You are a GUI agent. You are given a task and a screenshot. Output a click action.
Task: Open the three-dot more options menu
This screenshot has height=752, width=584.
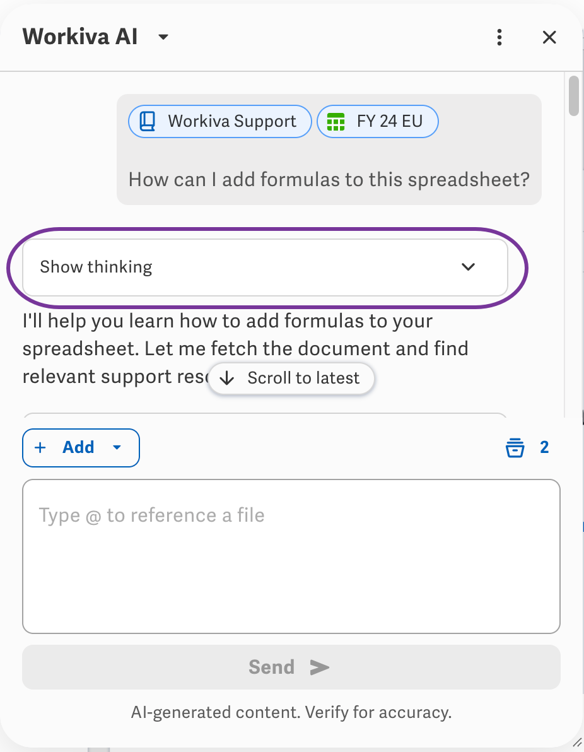pyautogui.click(x=499, y=37)
